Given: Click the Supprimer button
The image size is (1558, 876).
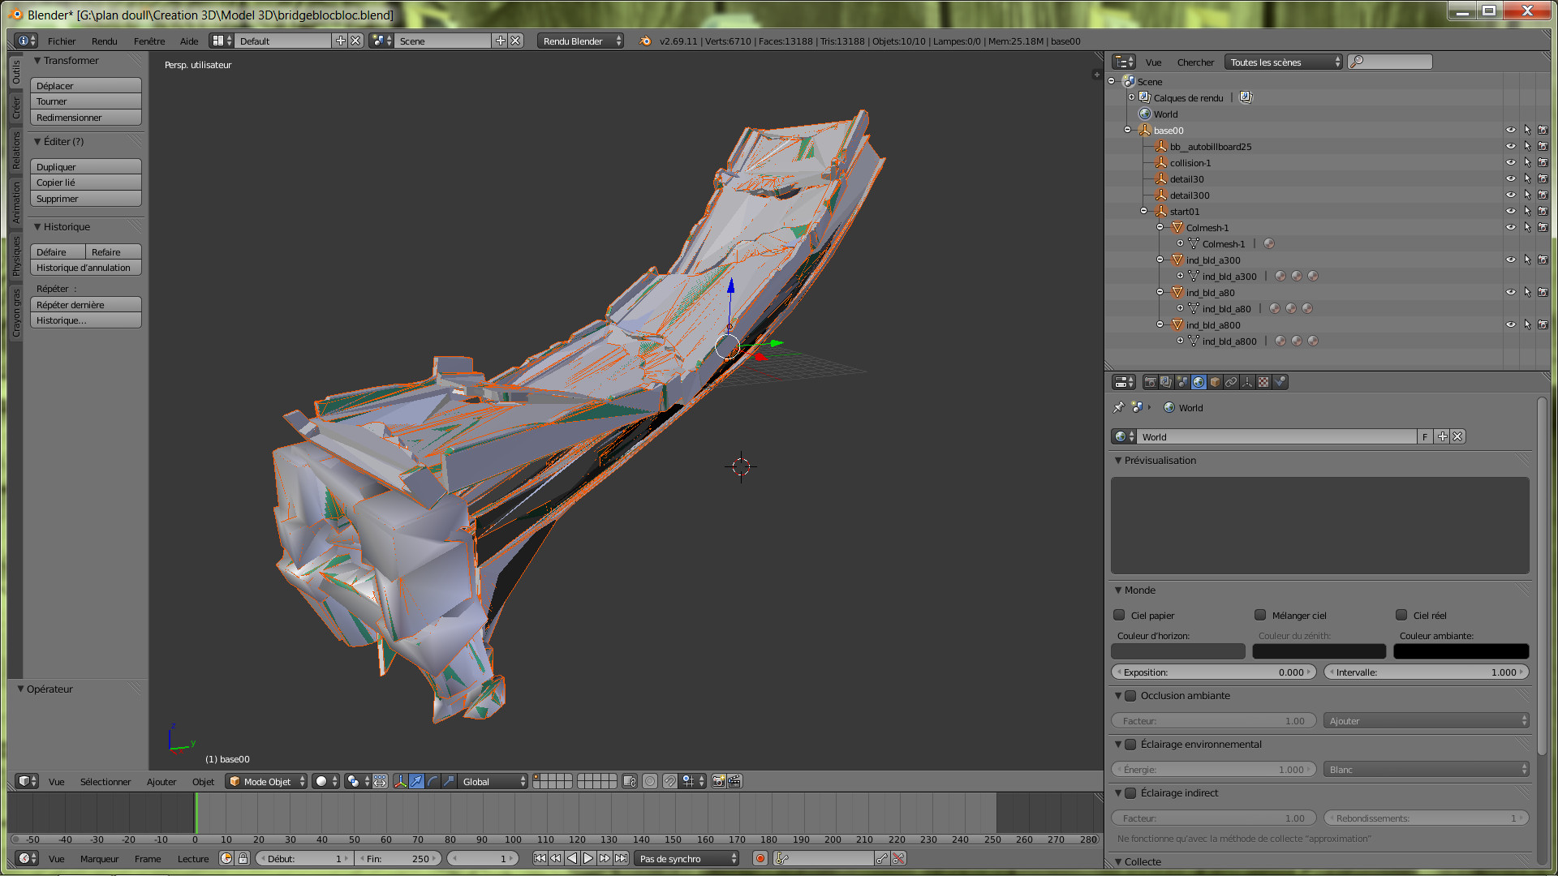Looking at the screenshot, I should [86, 199].
